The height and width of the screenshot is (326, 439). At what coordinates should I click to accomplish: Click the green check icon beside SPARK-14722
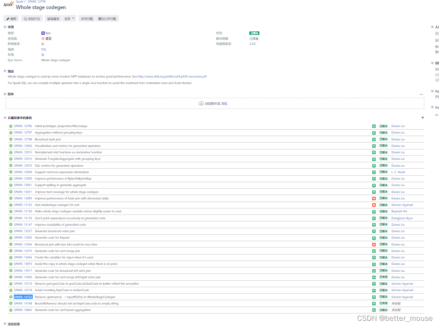point(11,297)
